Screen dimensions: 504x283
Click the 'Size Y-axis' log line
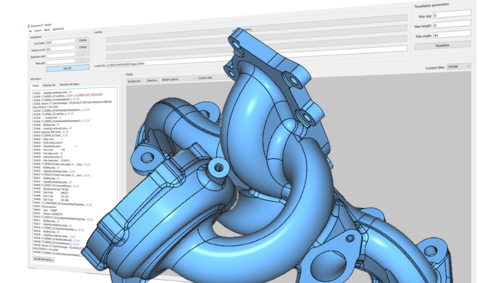click(x=51, y=196)
